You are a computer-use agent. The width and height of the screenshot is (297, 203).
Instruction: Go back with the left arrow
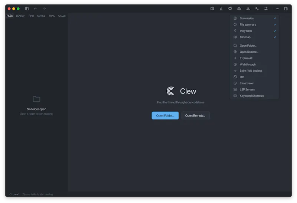point(35,9)
